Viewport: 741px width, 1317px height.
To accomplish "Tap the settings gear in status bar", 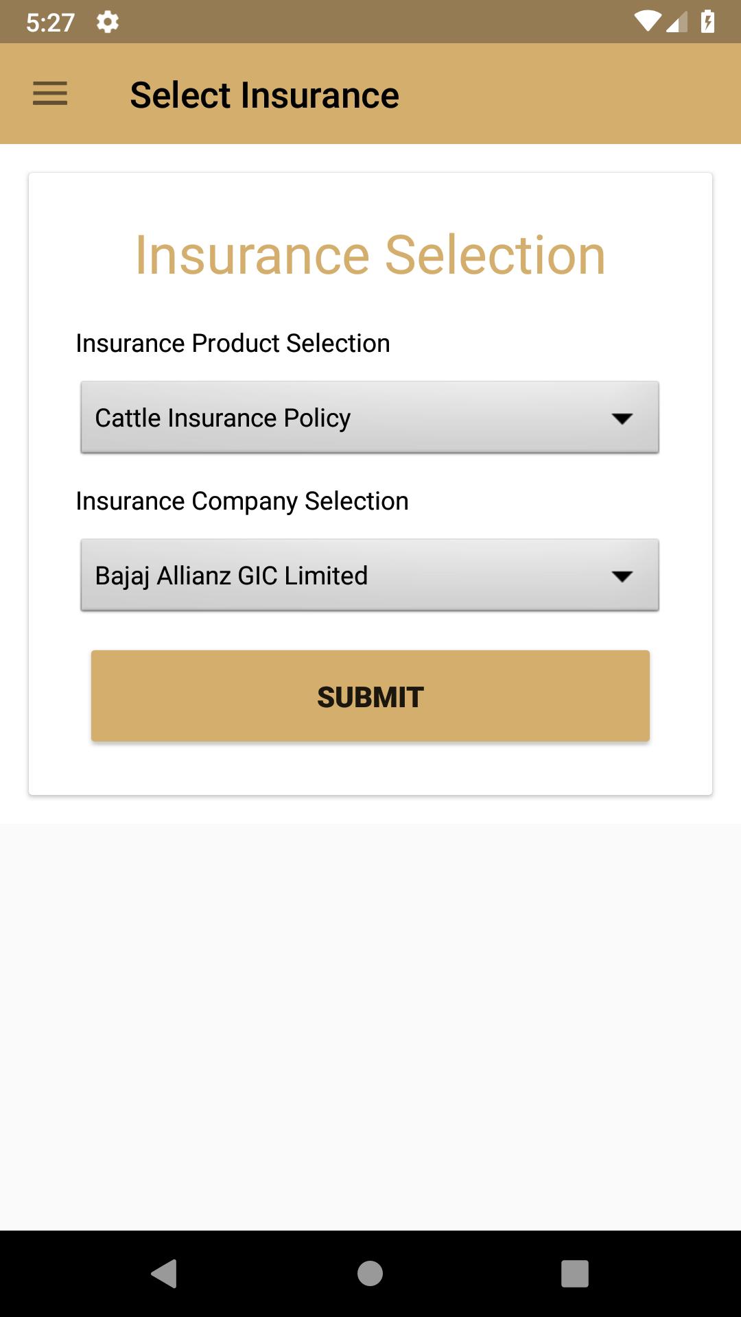I will (108, 22).
